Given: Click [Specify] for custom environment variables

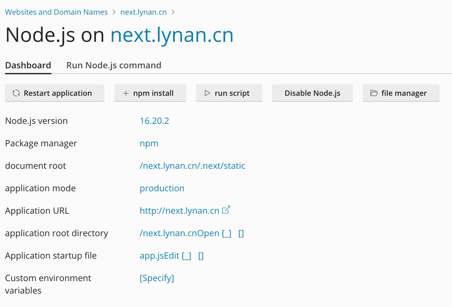Looking at the screenshot, I should (157, 278).
